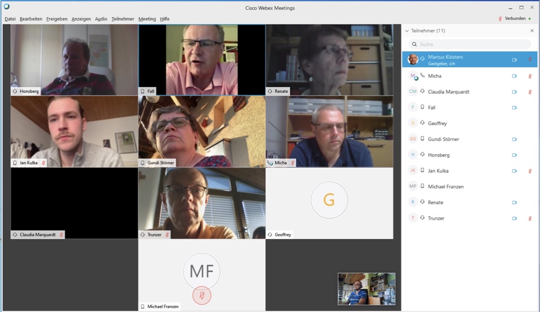Click the large G avatar on Geoffrey's tile
542x312 pixels.
coord(329,200)
